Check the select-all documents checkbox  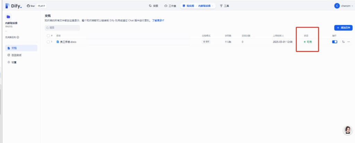coord(48,35)
